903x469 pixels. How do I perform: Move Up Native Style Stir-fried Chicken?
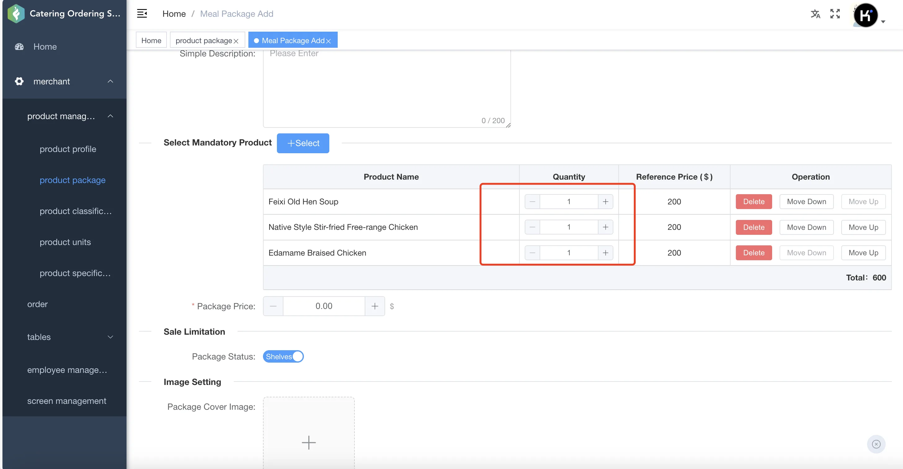click(x=863, y=227)
